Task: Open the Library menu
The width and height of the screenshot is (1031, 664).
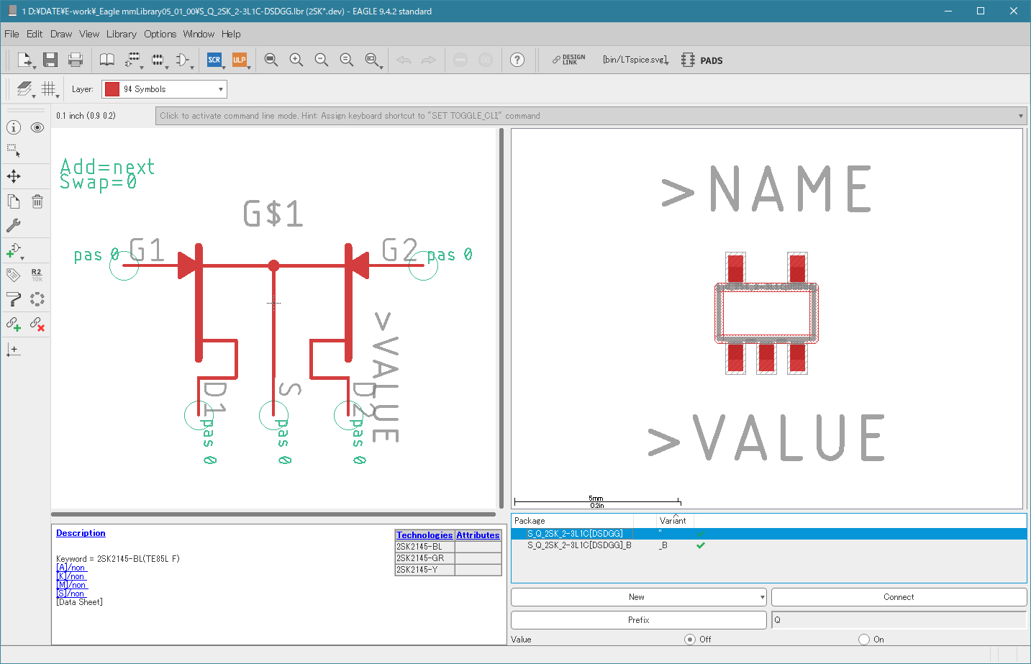Action: point(122,34)
